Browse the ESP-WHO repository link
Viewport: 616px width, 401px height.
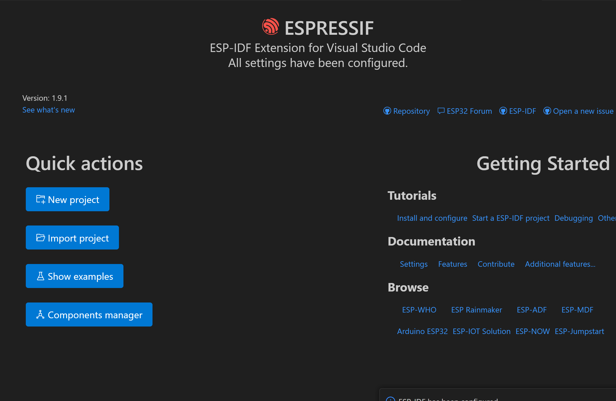419,310
